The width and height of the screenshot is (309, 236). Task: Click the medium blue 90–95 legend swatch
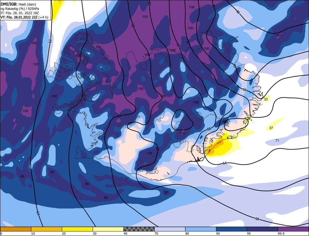tap(231, 229)
